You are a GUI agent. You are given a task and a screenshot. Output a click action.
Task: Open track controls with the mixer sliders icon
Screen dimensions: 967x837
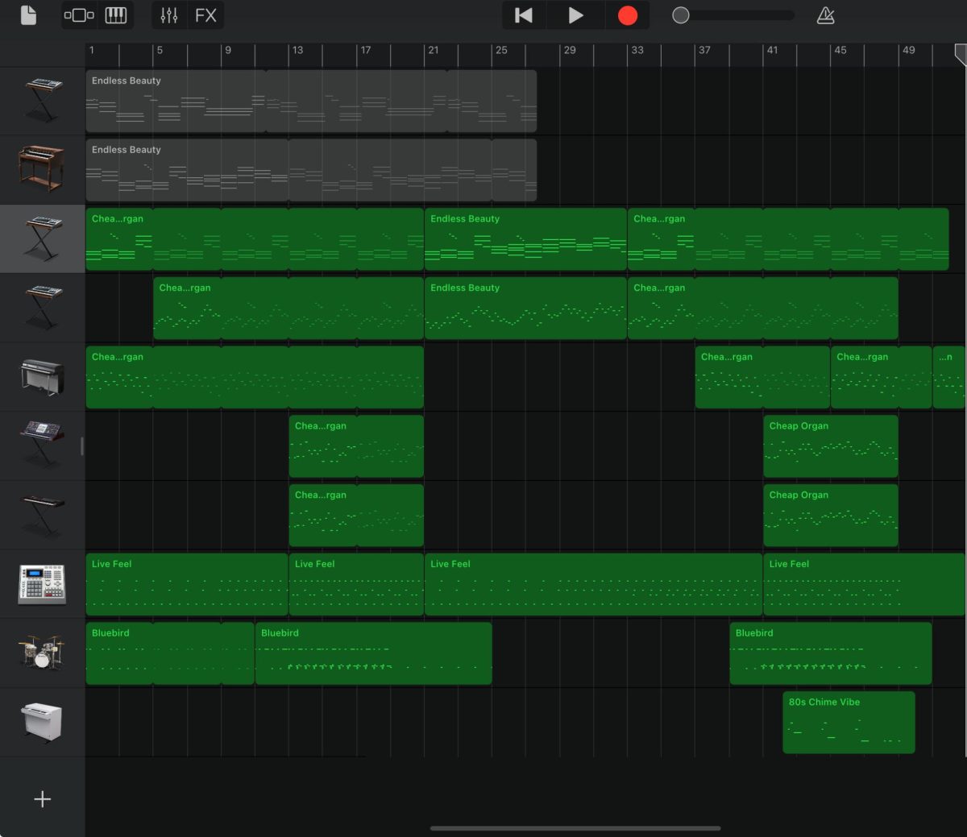point(169,15)
